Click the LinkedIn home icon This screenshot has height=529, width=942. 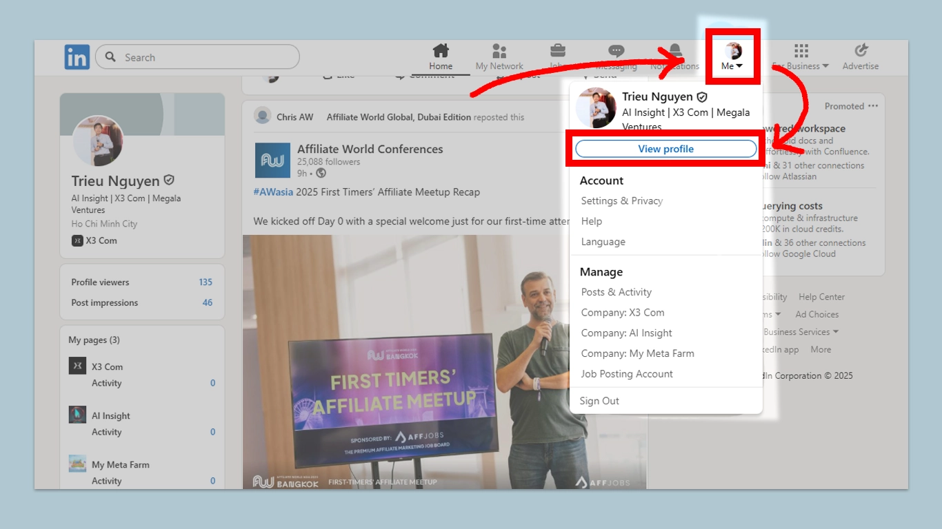pos(440,50)
